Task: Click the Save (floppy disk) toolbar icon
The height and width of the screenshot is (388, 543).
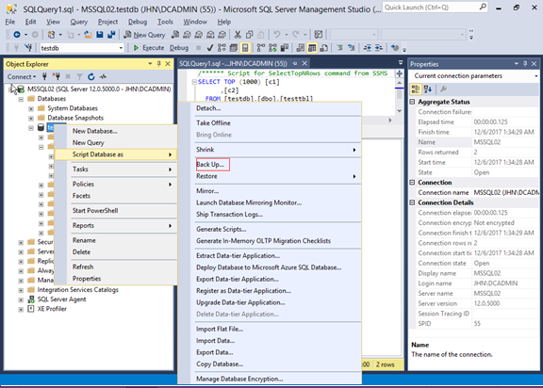Action: pyautogui.click(x=100, y=35)
